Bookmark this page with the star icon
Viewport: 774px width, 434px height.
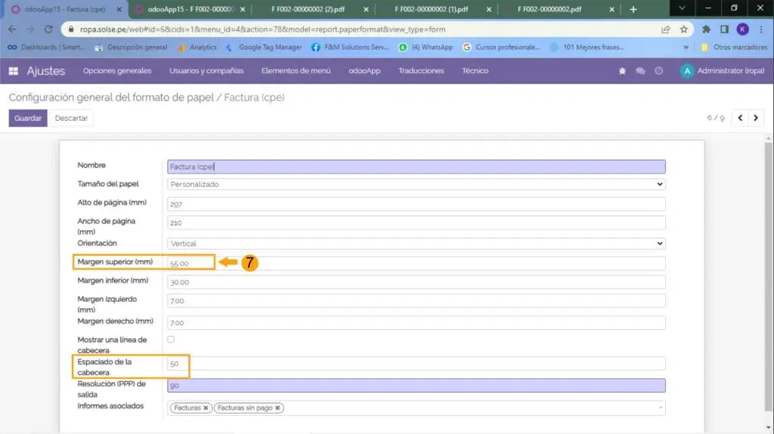[683, 29]
